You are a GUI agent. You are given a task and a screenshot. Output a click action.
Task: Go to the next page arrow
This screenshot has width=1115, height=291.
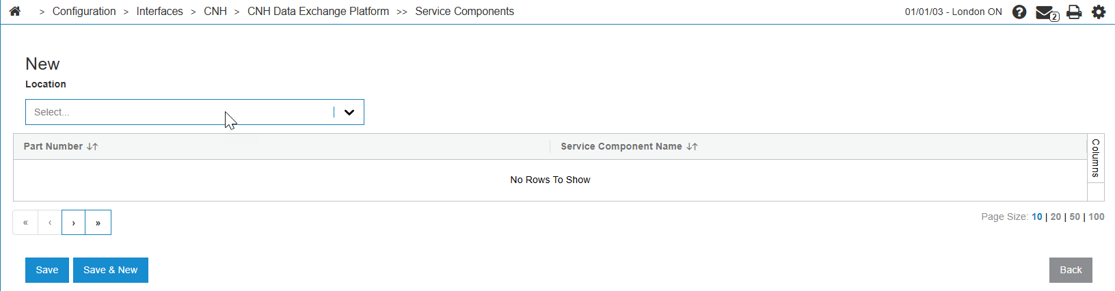point(74,222)
